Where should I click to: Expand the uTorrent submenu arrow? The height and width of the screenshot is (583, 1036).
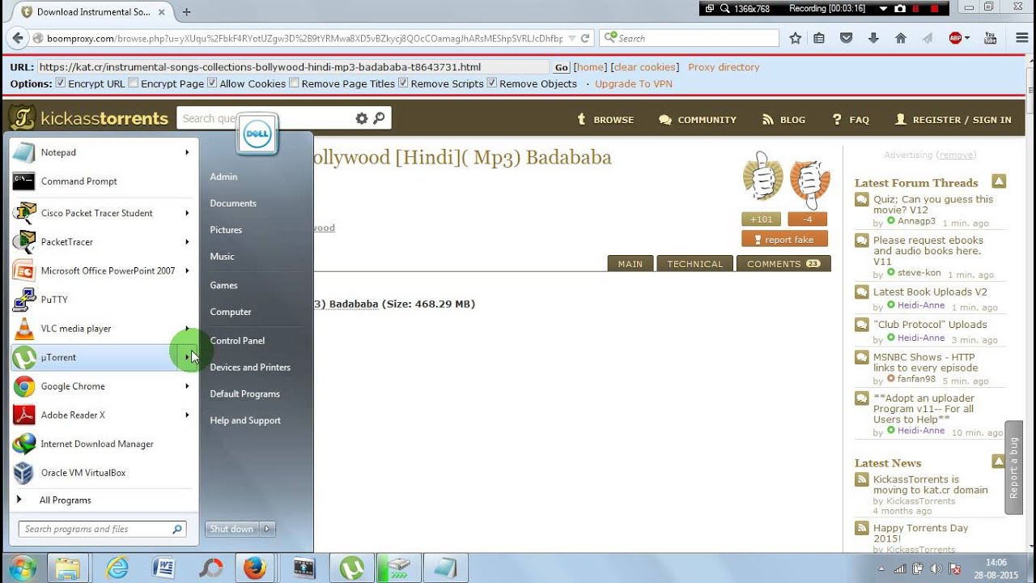click(187, 357)
